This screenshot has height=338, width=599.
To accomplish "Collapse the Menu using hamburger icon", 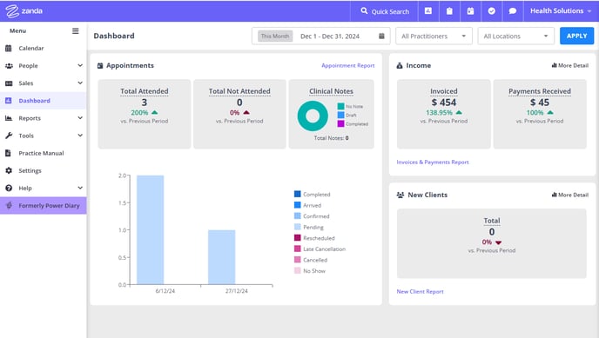I will pos(76,31).
